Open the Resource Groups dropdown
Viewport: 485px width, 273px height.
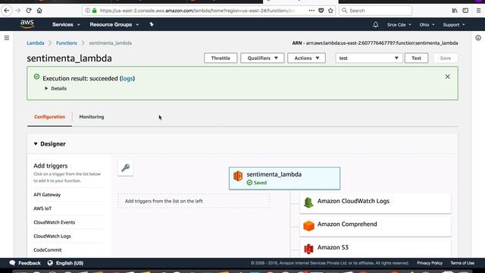[114, 24]
